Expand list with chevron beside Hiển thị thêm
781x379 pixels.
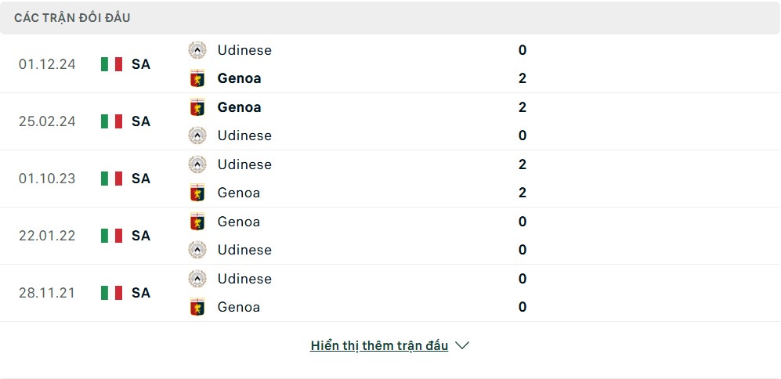(x=462, y=345)
